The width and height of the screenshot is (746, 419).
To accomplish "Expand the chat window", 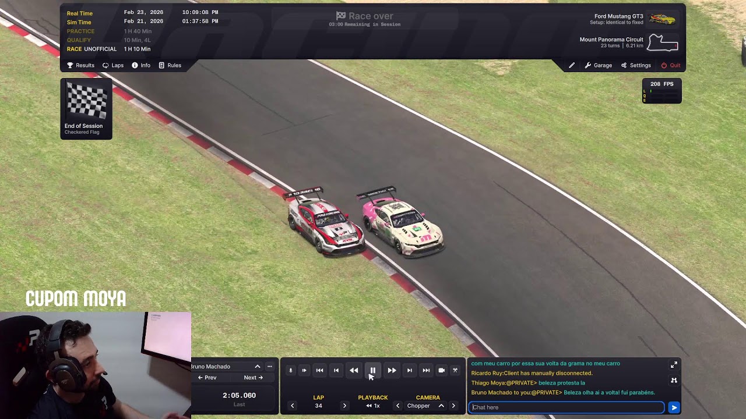I will pyautogui.click(x=674, y=365).
